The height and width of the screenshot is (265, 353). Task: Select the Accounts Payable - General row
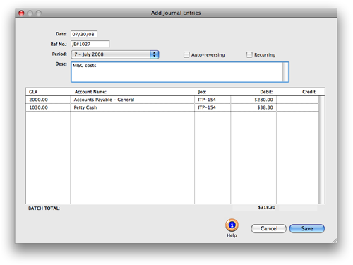[172, 100]
